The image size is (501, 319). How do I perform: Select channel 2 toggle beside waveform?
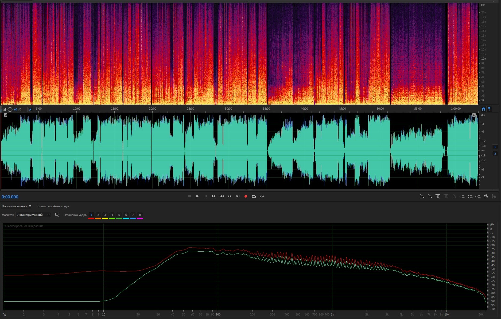(x=495, y=153)
